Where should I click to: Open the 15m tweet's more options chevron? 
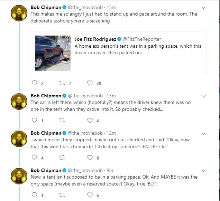[x=203, y=8]
